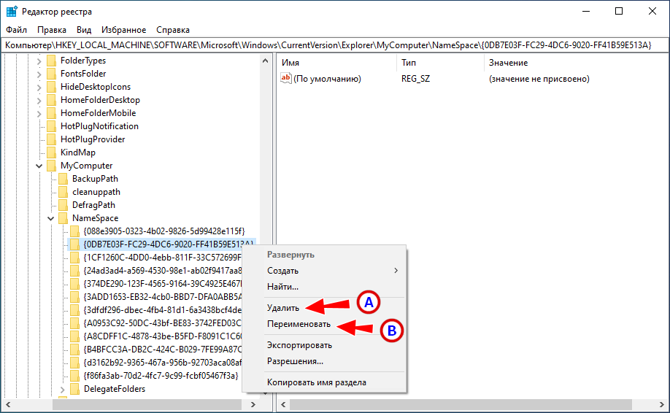Screen dimensions: 670x413
Task: Open the Справка menu
Action: pos(173,30)
